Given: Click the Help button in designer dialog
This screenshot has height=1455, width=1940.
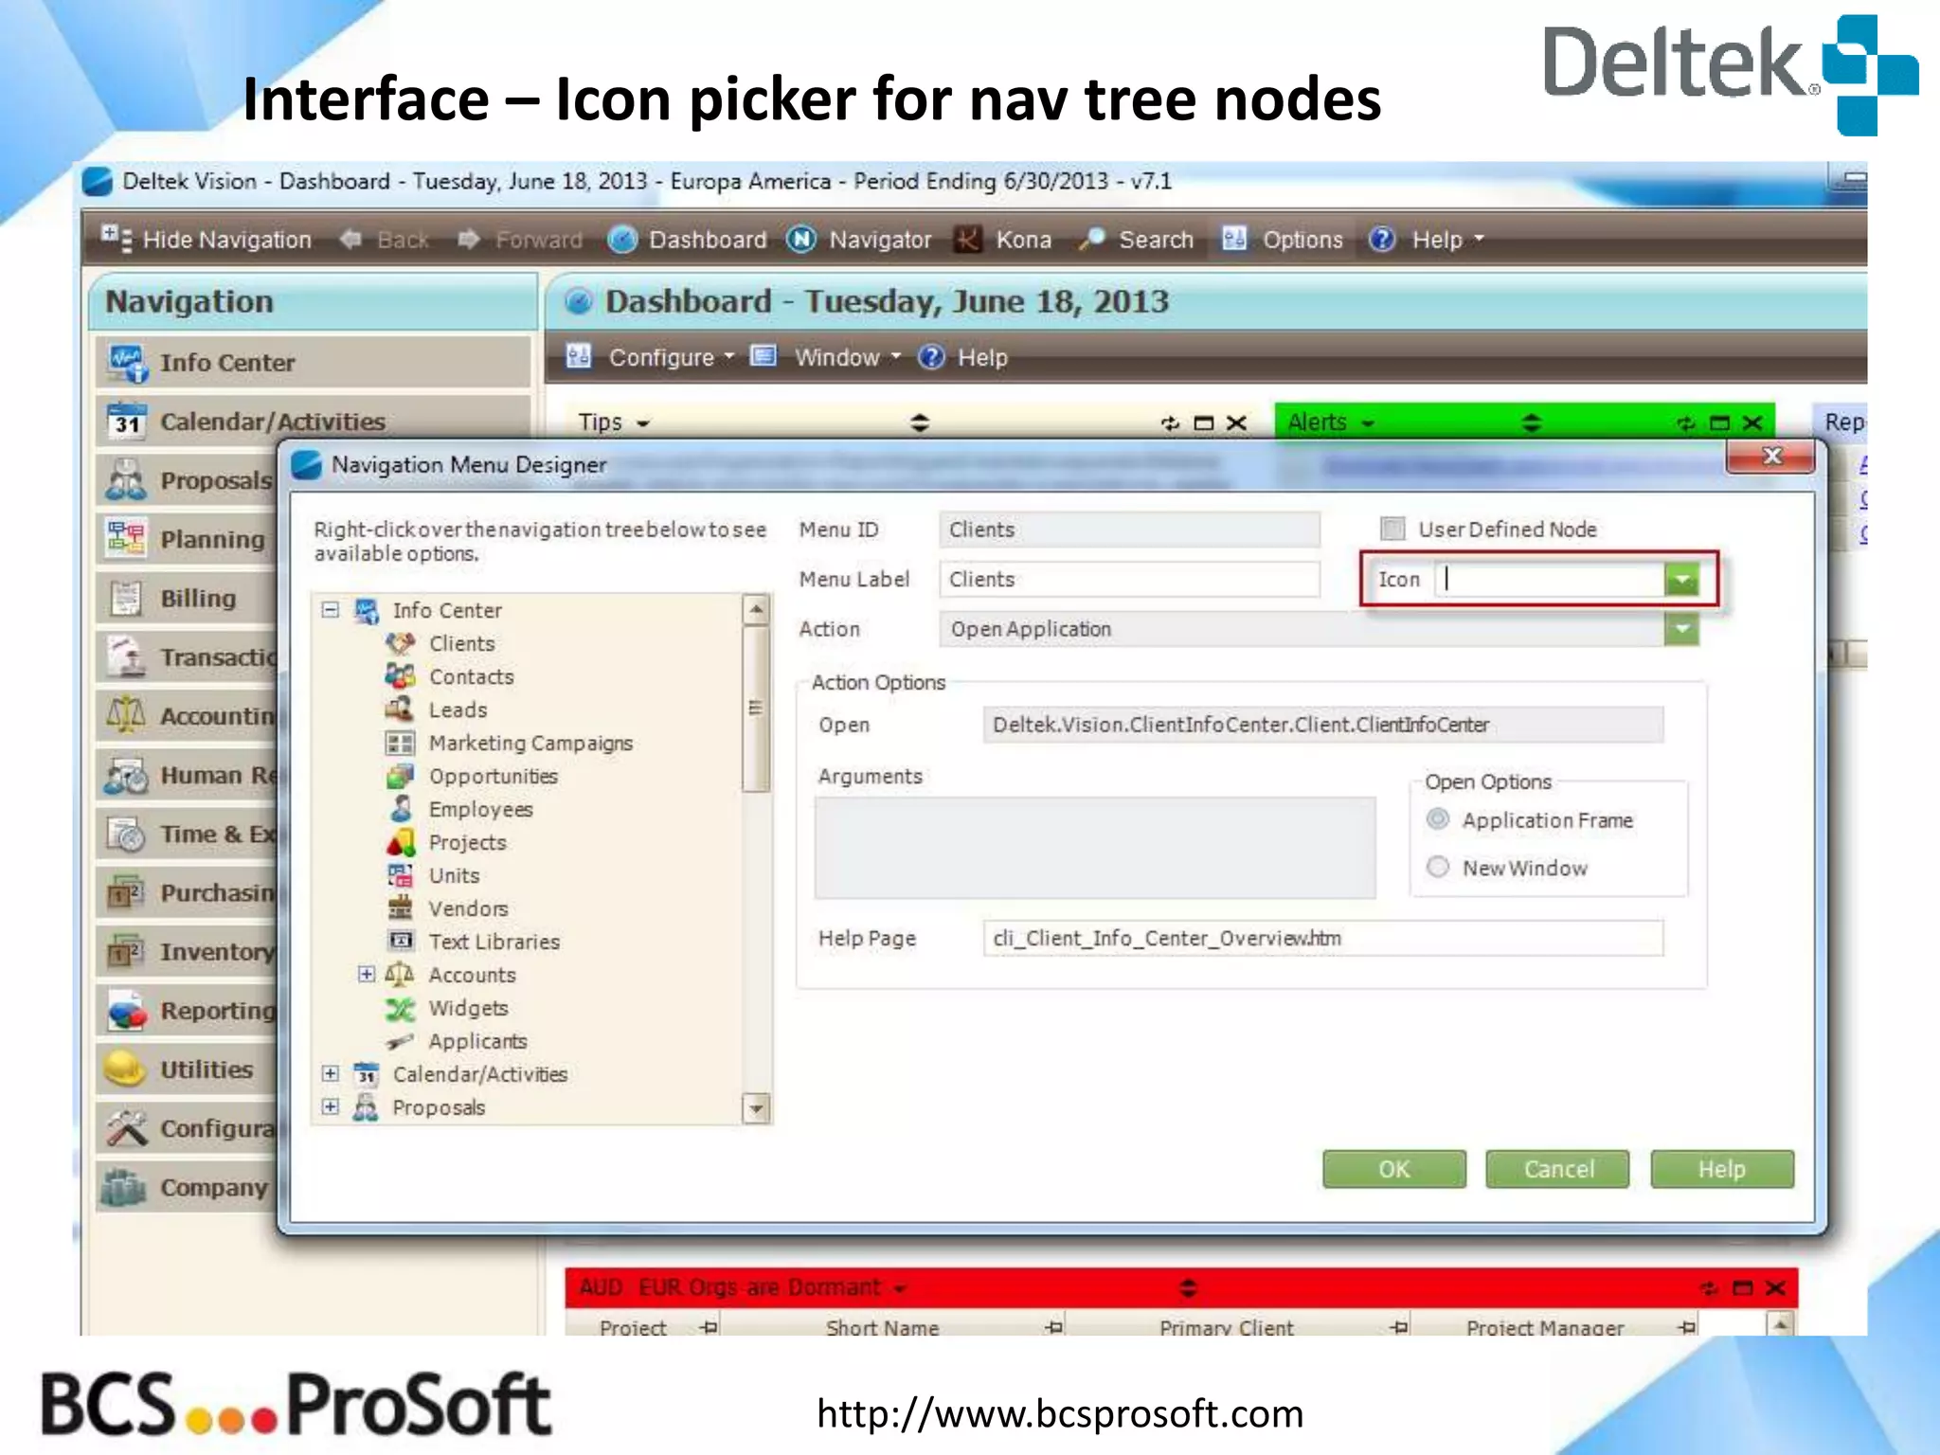Looking at the screenshot, I should (x=1722, y=1169).
